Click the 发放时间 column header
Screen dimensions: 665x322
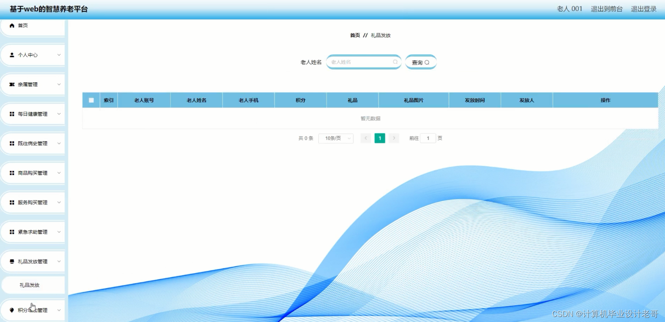475,100
